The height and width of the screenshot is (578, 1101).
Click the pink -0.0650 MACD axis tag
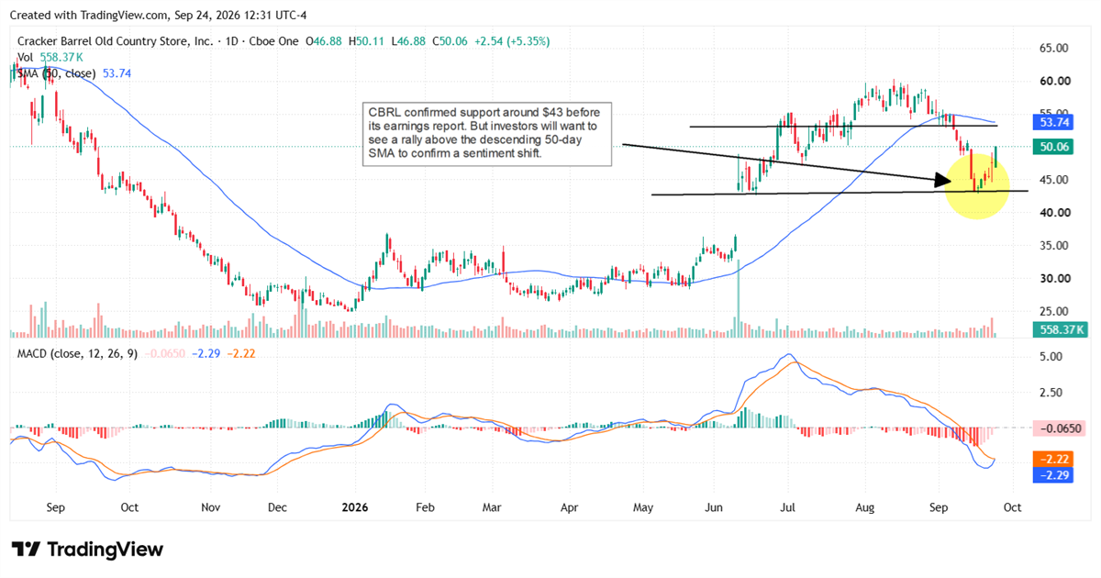pyautogui.click(x=1061, y=428)
